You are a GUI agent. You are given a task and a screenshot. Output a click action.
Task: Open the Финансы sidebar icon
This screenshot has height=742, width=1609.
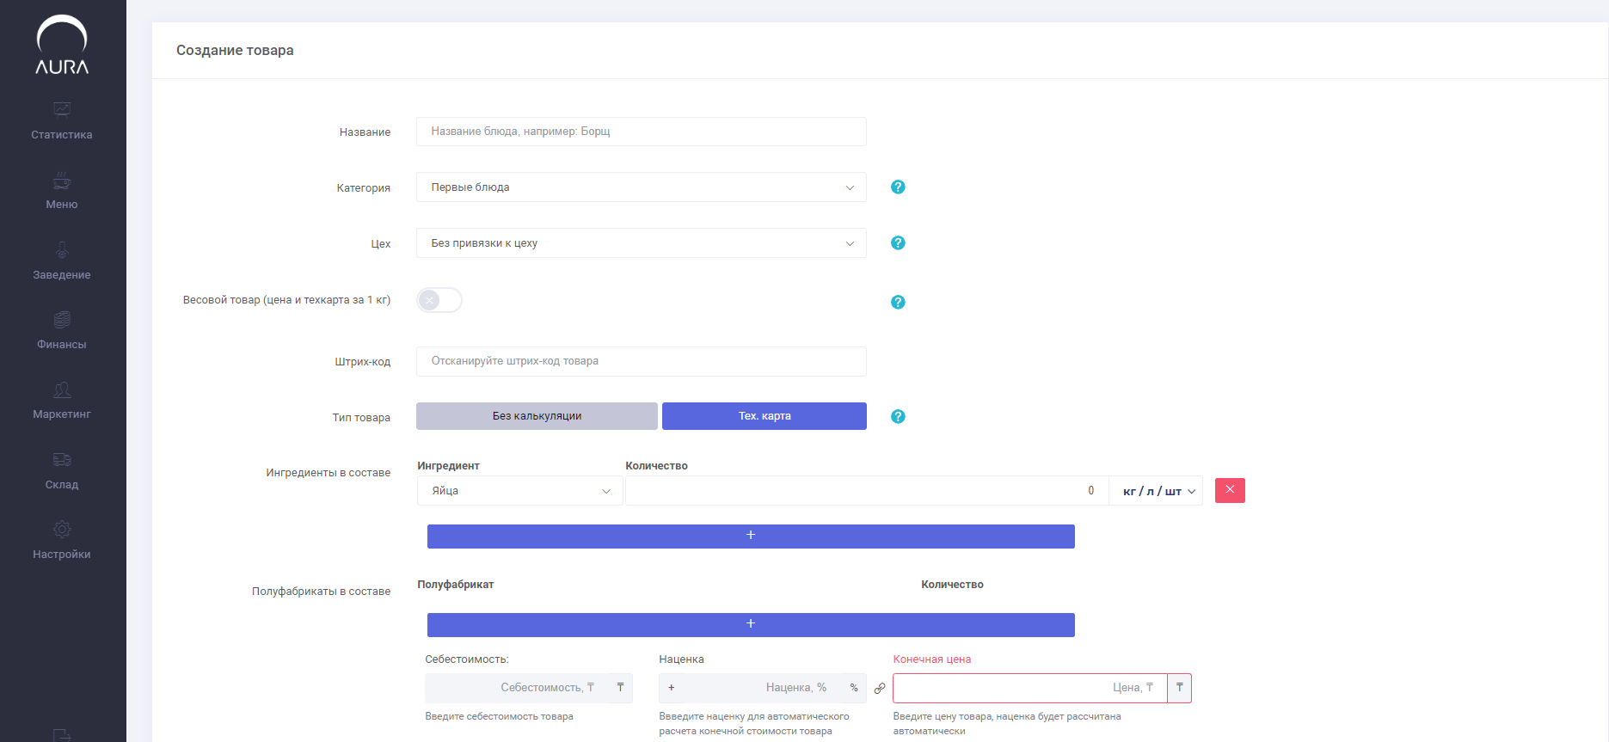(x=62, y=320)
